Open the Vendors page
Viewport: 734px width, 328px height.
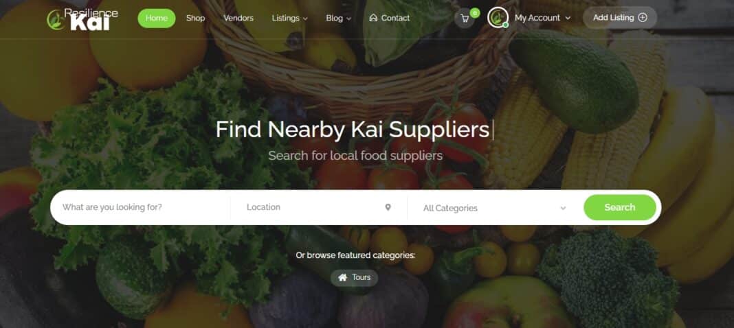click(238, 19)
